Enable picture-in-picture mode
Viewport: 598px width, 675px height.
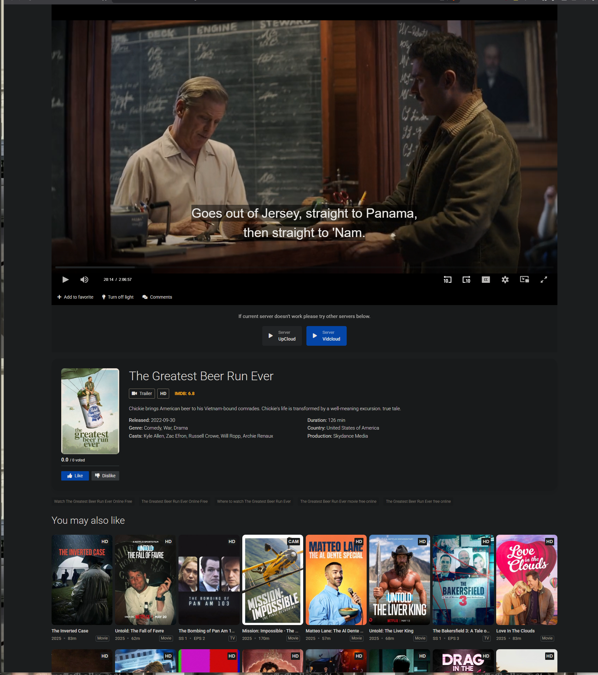(x=525, y=280)
